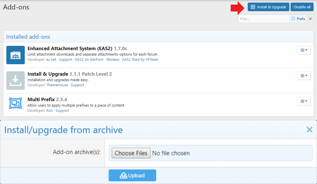The width and height of the screenshot is (317, 184).
Task: Open gear dropdown for Enhanced Attachment System
Action: (304, 50)
